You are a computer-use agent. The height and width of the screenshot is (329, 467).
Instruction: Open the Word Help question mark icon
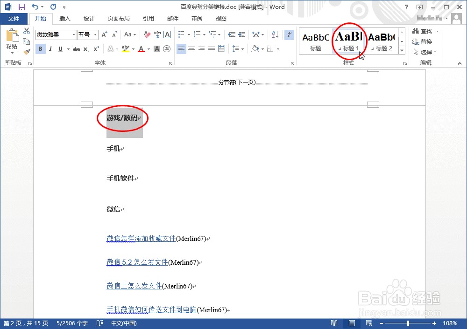(x=407, y=7)
